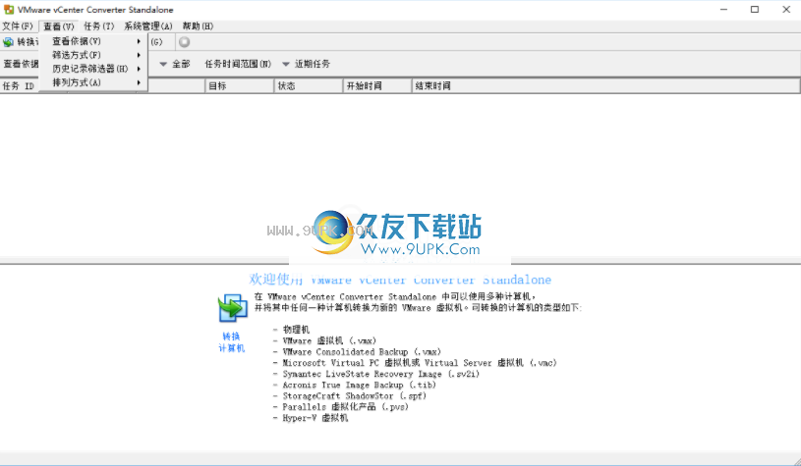The width and height of the screenshot is (801, 466).
Task: Expand arrow beside 筛选方式(F)
Action: [x=139, y=55]
